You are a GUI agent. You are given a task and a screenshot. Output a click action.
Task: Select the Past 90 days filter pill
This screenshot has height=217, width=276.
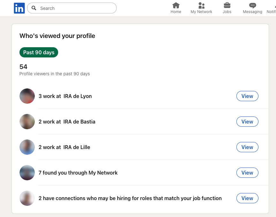(39, 52)
